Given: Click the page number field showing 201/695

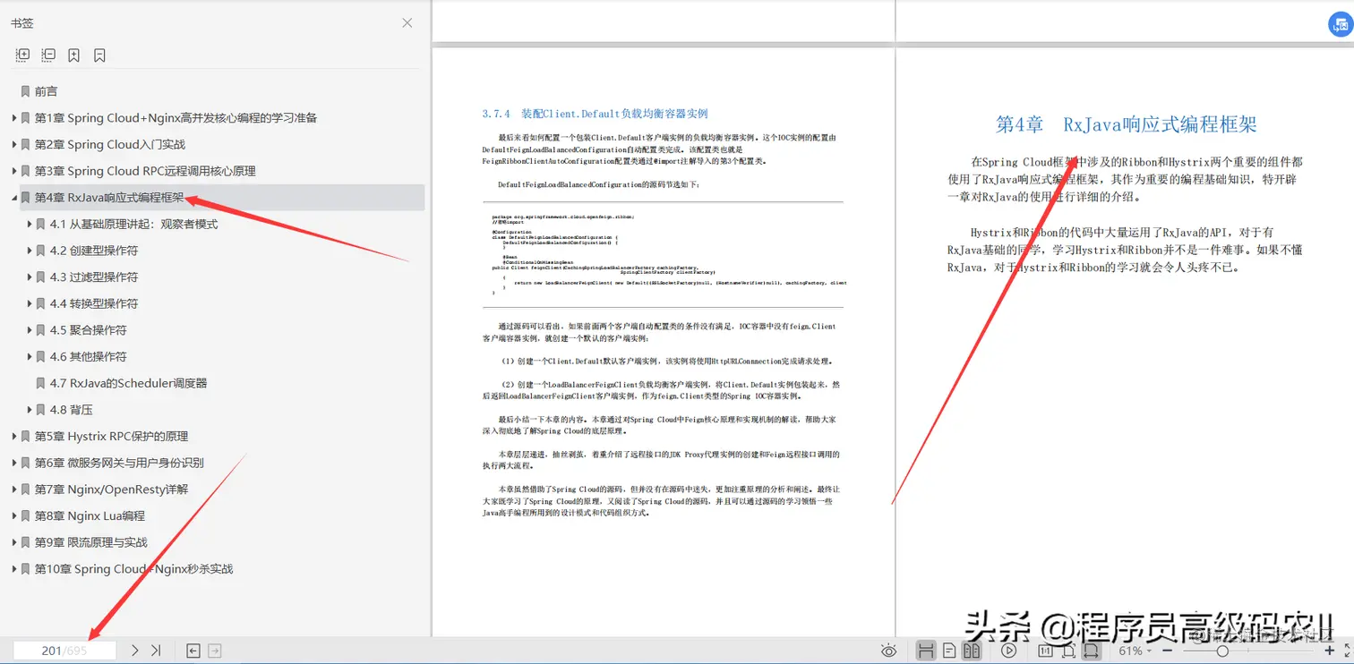Looking at the screenshot, I should (x=63, y=651).
